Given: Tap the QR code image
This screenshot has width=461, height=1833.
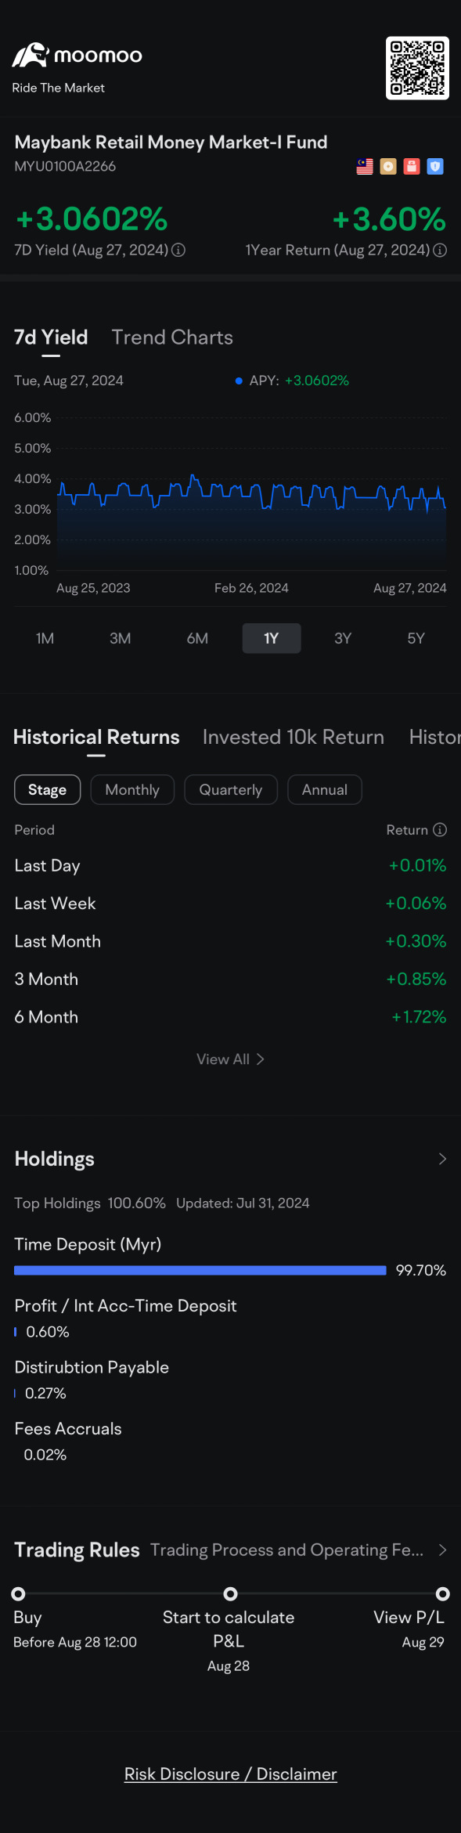Looking at the screenshot, I should [x=418, y=68].
